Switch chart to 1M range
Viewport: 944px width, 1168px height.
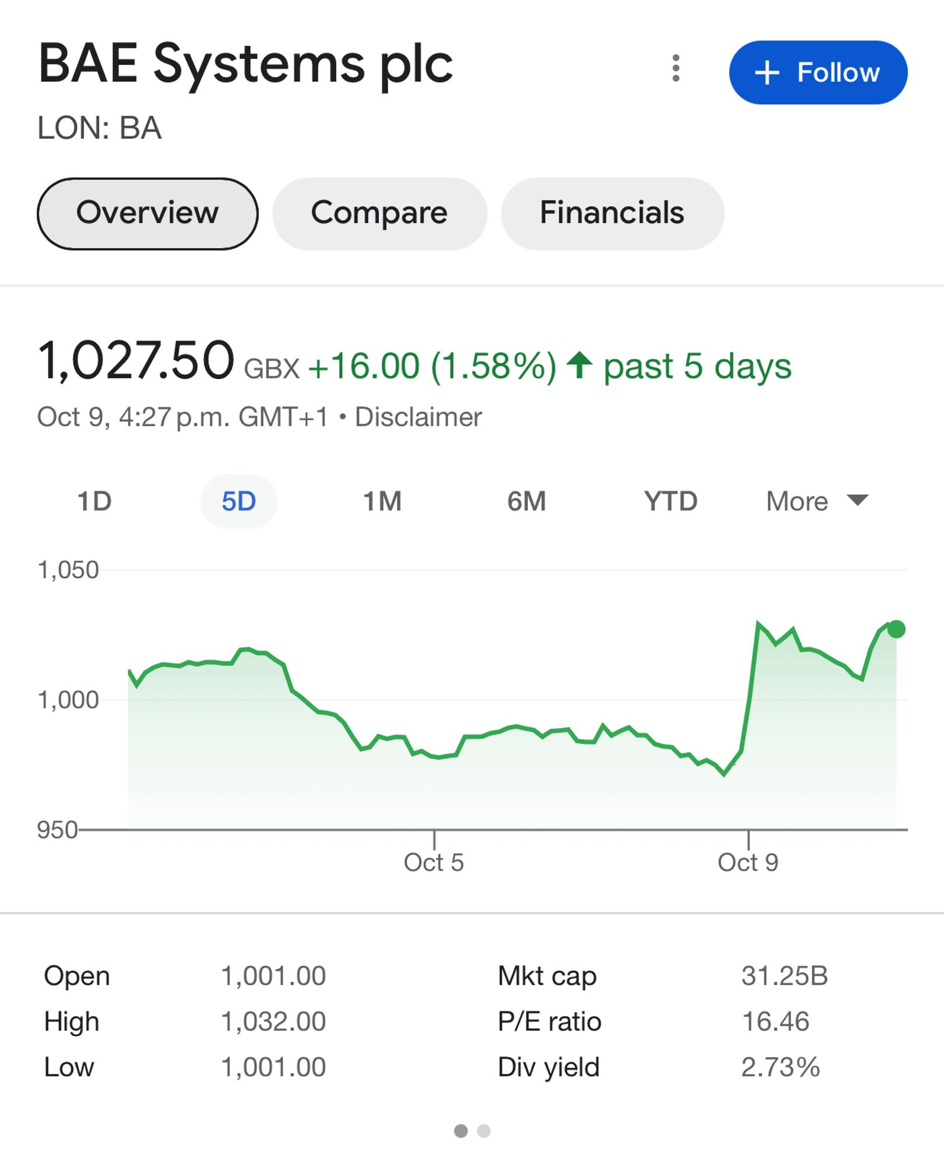(382, 501)
